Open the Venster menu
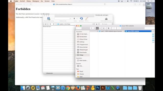This screenshot has width=163, height=91. (47, 1)
